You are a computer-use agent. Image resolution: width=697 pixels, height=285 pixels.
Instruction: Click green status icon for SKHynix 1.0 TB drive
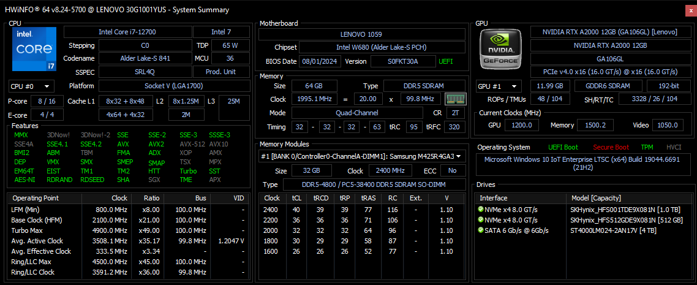pos(481,209)
